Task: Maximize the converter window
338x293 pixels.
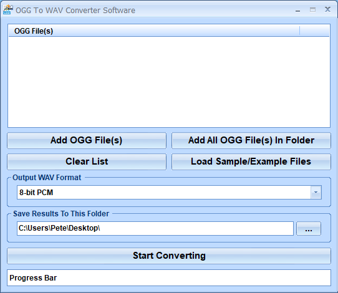Action: point(312,10)
